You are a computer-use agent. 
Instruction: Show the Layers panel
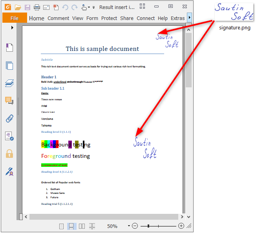[9, 83]
